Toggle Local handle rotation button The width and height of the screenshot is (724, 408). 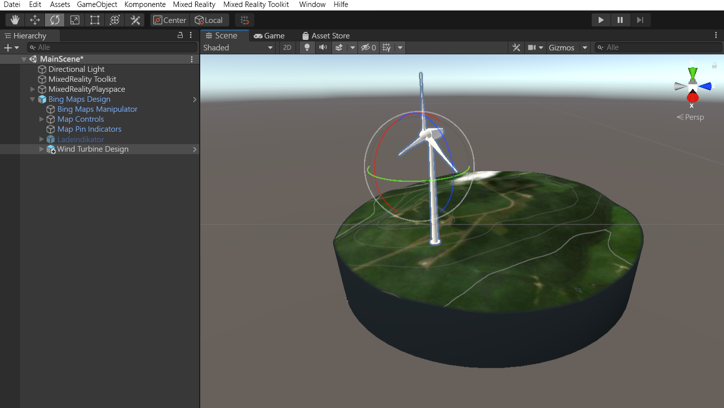pyautogui.click(x=209, y=20)
